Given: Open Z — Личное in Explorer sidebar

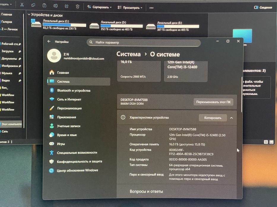Looking at the screenshot, I should tap(9, 29).
